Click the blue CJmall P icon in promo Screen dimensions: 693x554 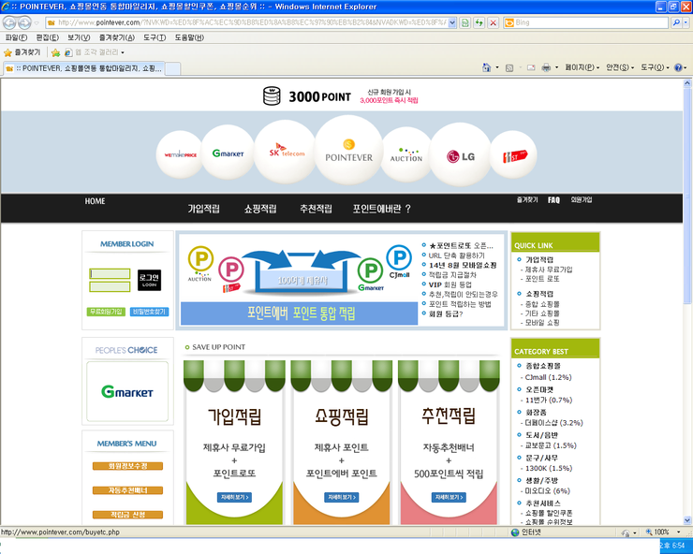(399, 257)
